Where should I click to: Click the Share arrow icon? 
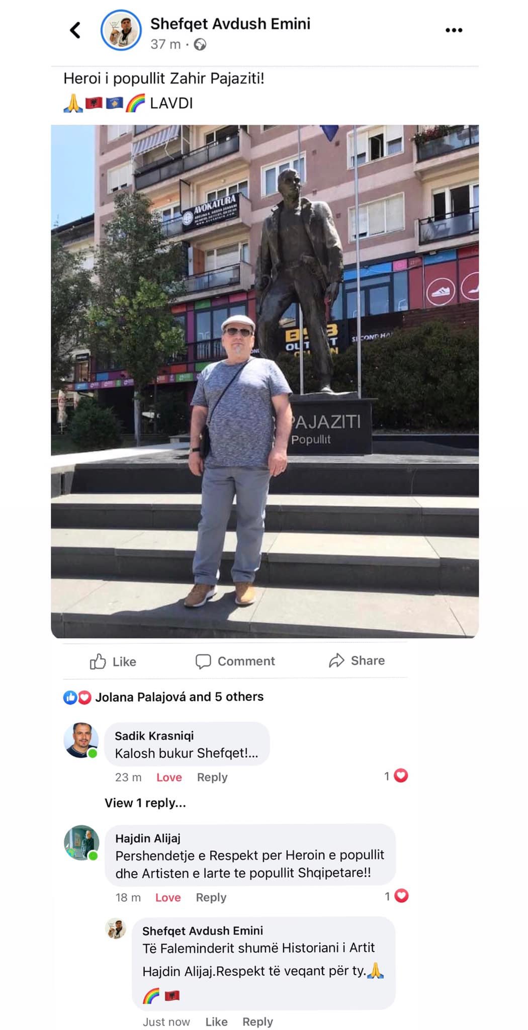coord(336,660)
